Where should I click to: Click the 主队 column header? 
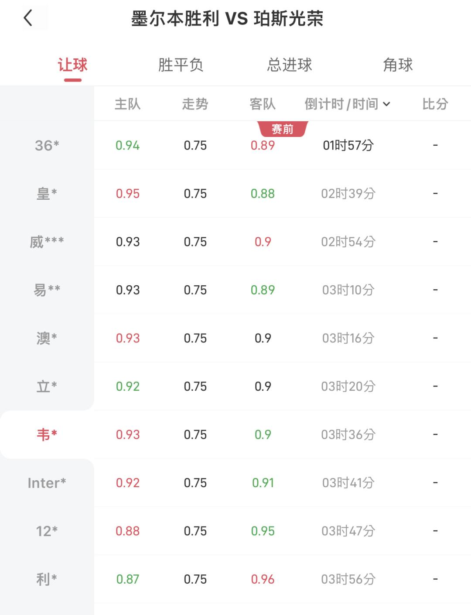(127, 104)
